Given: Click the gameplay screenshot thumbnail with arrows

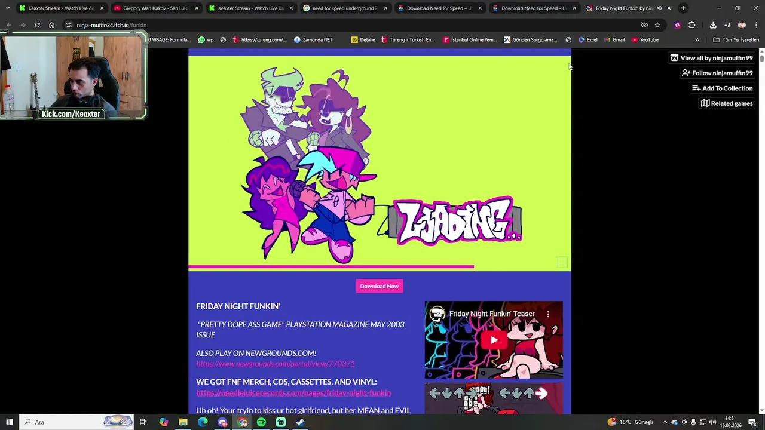Looking at the screenshot, I should [494, 399].
